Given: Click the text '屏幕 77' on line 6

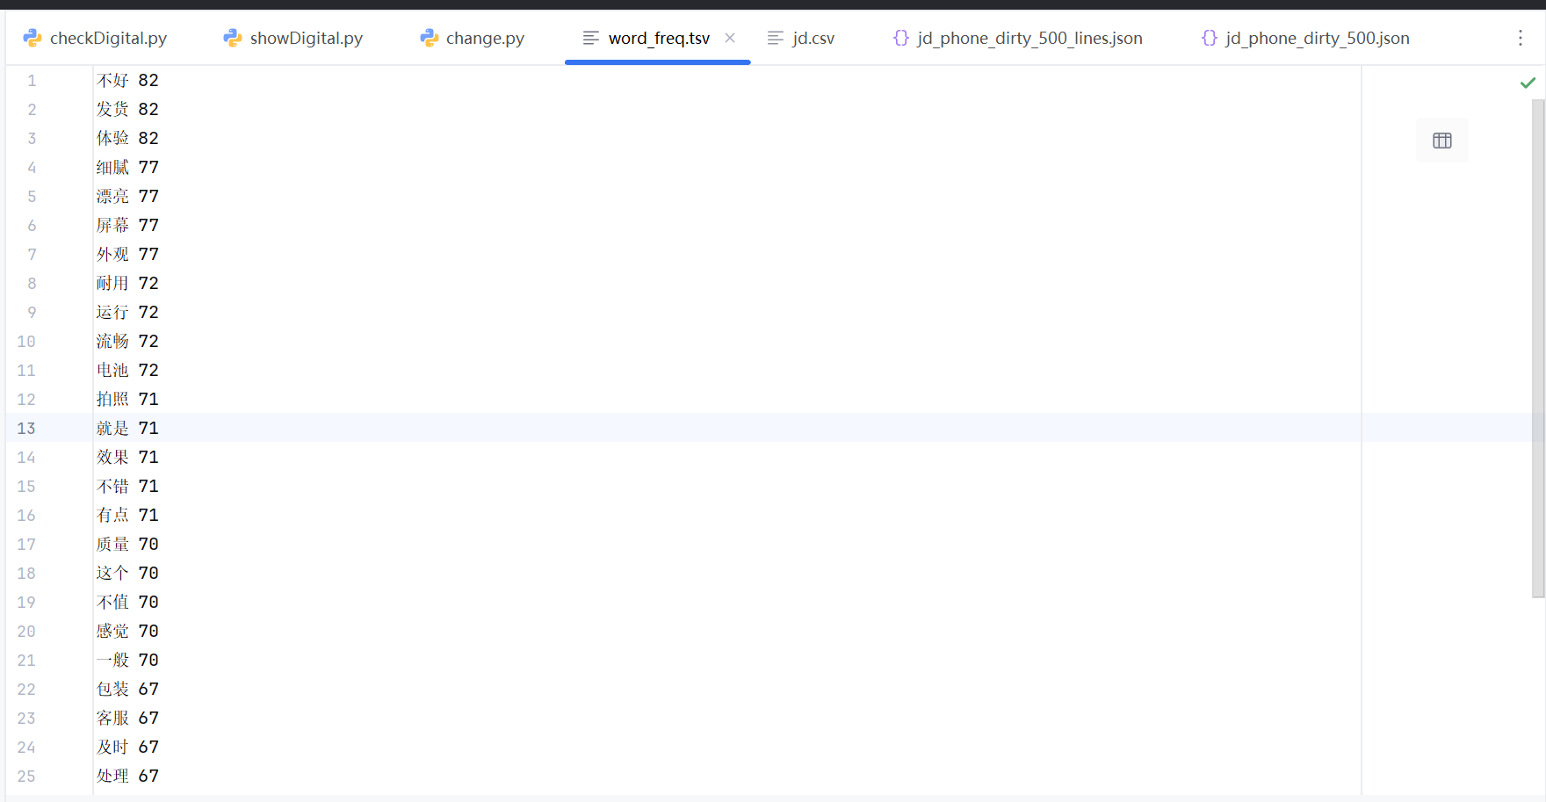Looking at the screenshot, I should (x=127, y=226).
